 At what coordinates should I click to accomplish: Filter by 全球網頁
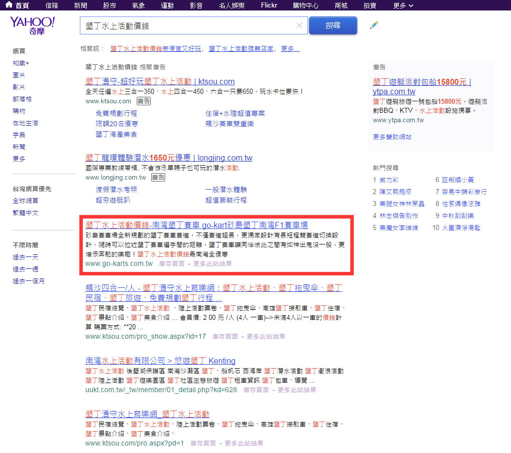(x=25, y=201)
